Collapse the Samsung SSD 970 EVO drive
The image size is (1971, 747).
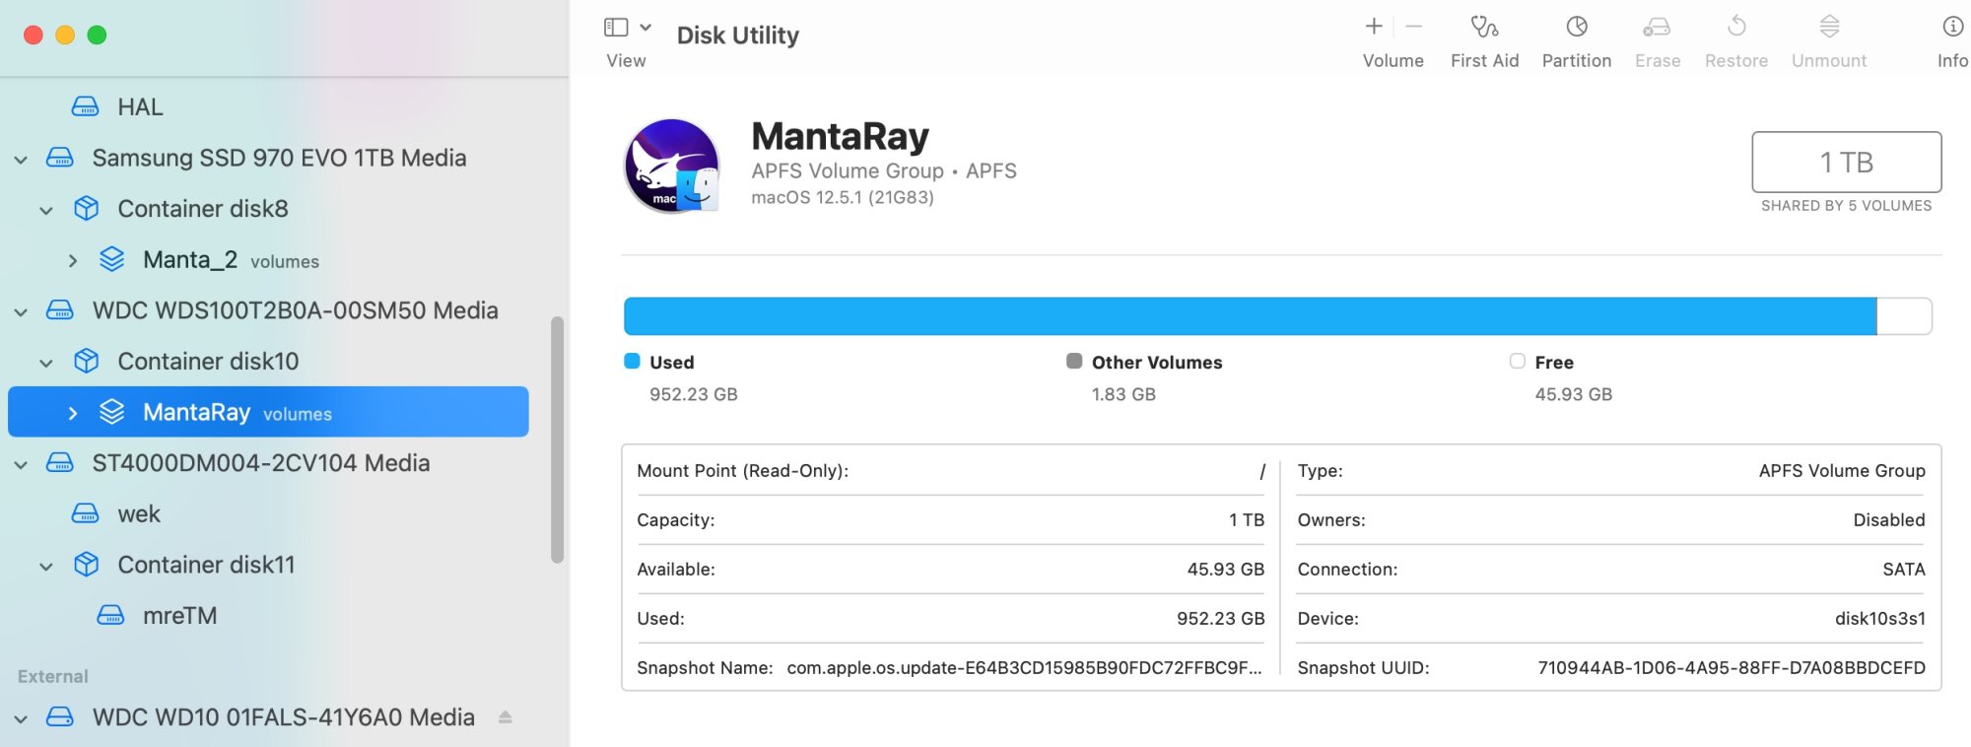coord(21,159)
